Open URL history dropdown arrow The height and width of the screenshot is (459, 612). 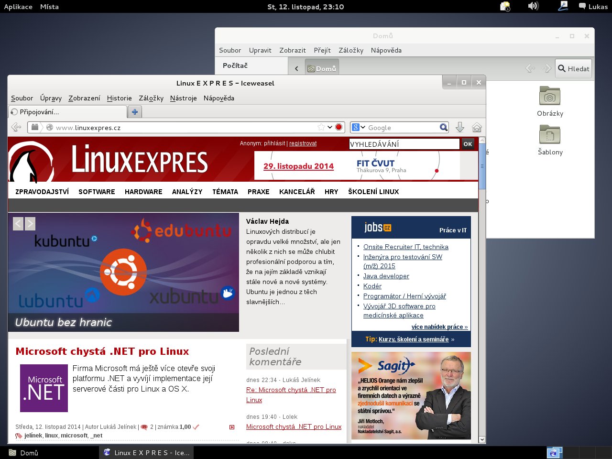click(329, 127)
